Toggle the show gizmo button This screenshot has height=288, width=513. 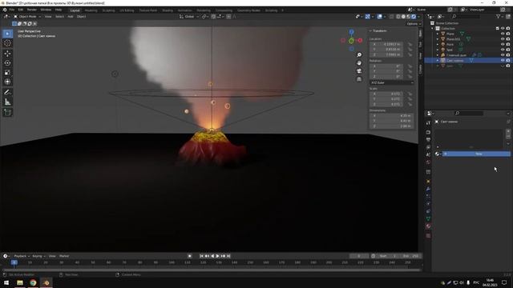coord(368,16)
